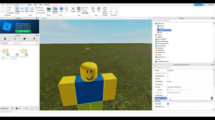
Task: Select Terrain in Explorer
Action: (162, 28)
